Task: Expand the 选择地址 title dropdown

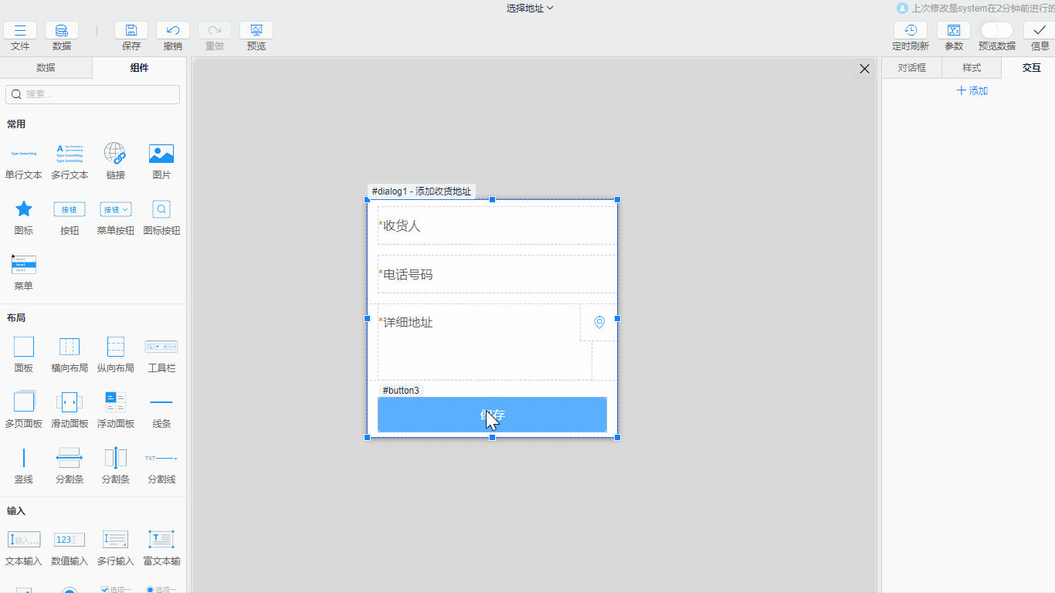Action: point(530,8)
